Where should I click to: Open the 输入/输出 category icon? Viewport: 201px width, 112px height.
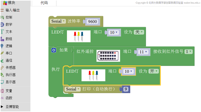[2, 10]
